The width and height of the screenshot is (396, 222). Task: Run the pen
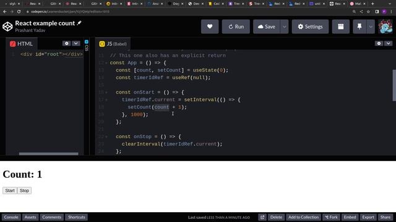tap(236, 27)
